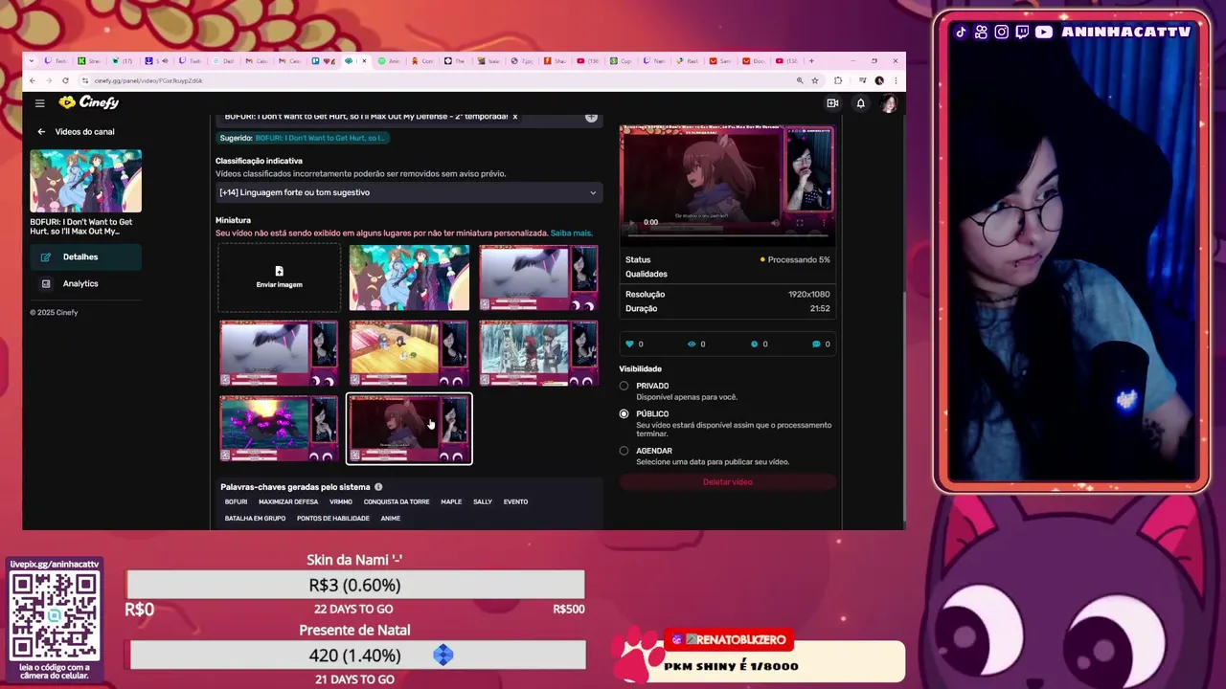The height and width of the screenshot is (689, 1226).
Task: Open the upload video camera icon
Action: click(832, 103)
